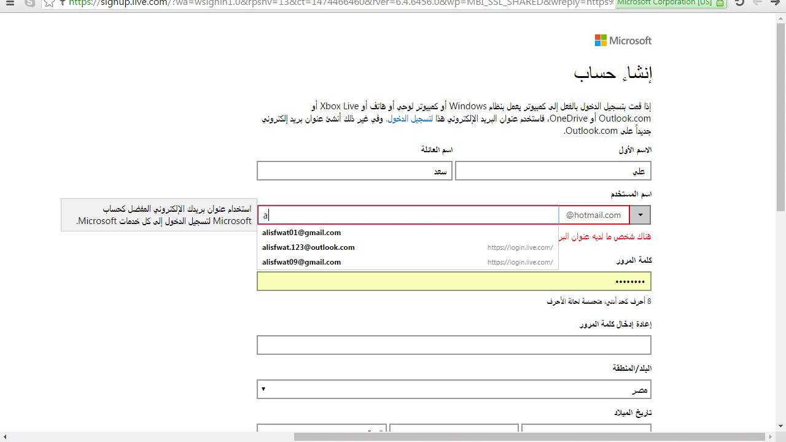Click the scroll right arrow of horizontal scrollbar
Screen dimensions: 786x442
(771, 437)
